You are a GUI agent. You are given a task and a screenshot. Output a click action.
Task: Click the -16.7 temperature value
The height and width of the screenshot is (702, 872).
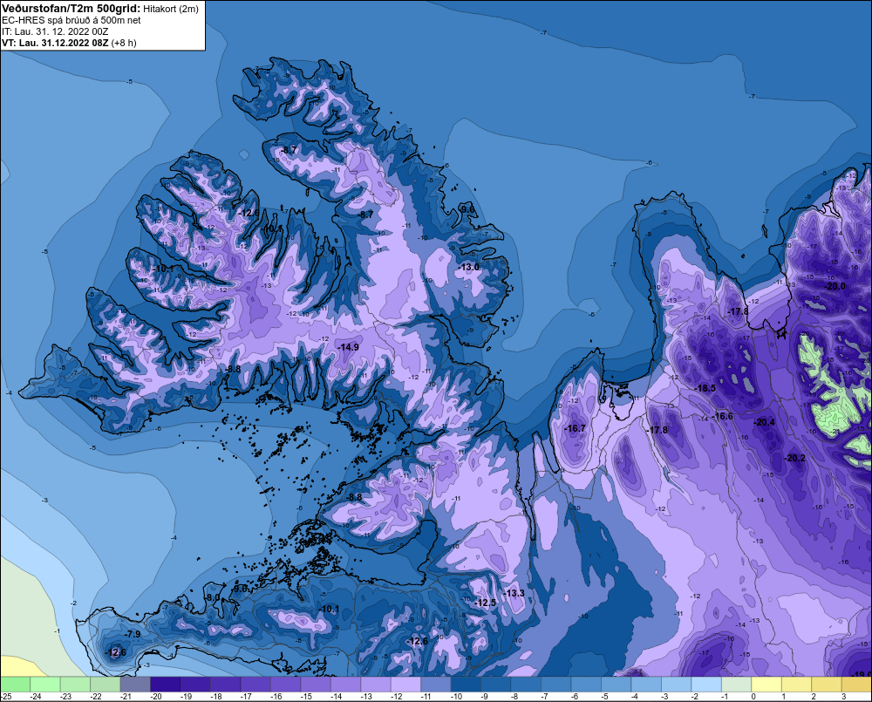[x=575, y=428]
